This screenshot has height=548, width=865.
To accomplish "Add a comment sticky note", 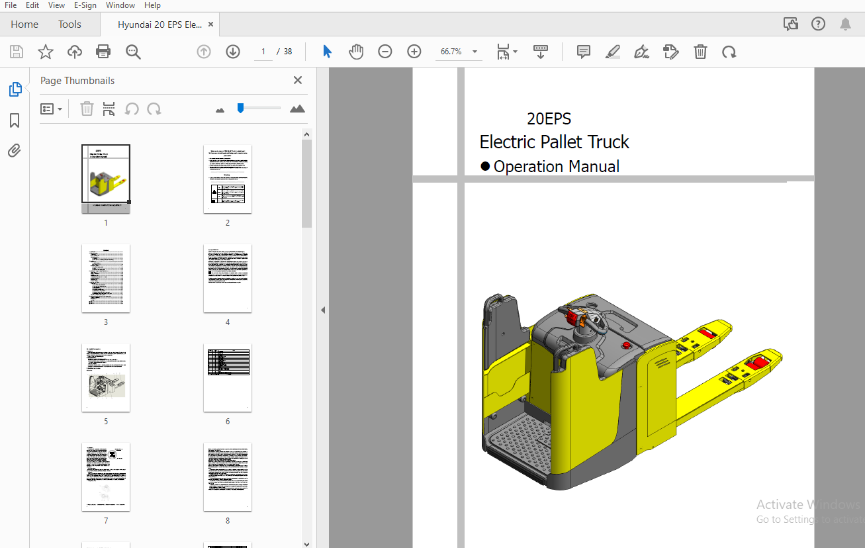I will (584, 52).
